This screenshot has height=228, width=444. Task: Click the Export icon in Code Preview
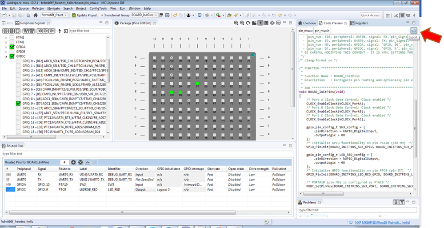[x=414, y=30]
